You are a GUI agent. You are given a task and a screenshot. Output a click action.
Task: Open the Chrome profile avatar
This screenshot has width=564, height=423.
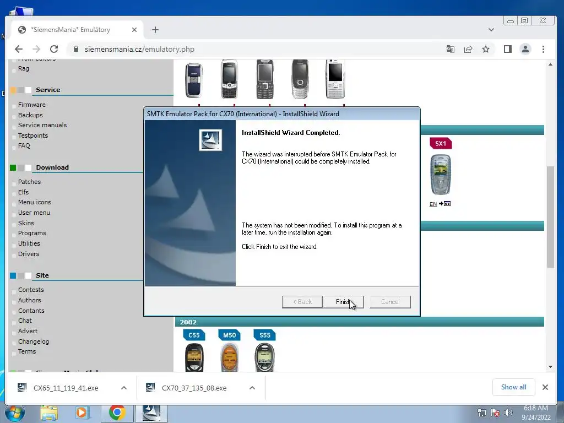click(x=525, y=49)
